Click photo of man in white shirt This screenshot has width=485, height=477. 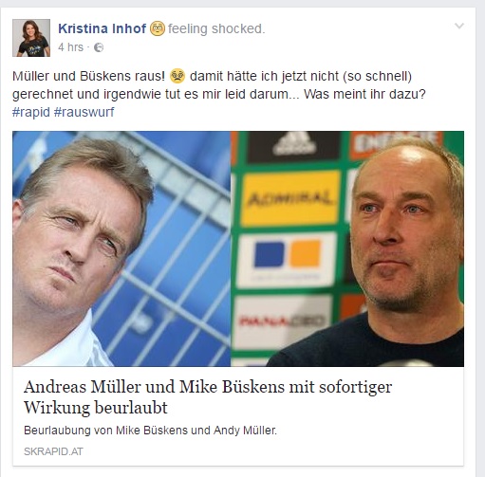(121, 248)
